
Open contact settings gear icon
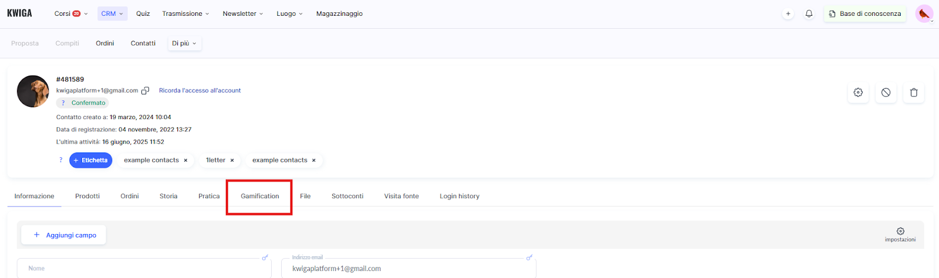(858, 93)
